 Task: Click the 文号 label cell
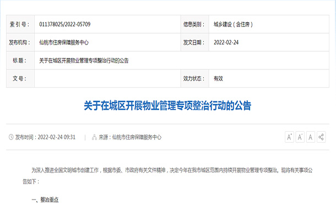point(20,78)
